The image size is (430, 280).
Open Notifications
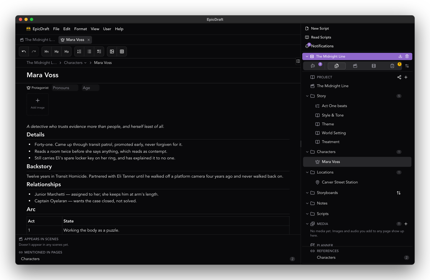click(319, 46)
